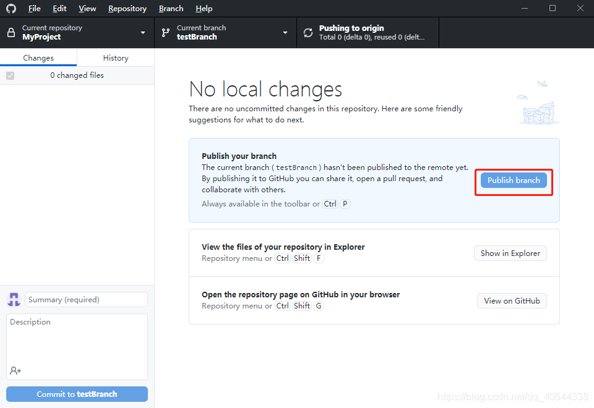
Task: Click the Publish branch button
Action: (514, 180)
